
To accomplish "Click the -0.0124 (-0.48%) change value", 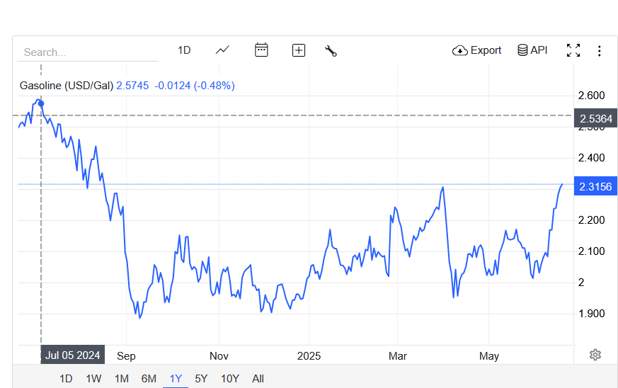I will click(x=195, y=86).
